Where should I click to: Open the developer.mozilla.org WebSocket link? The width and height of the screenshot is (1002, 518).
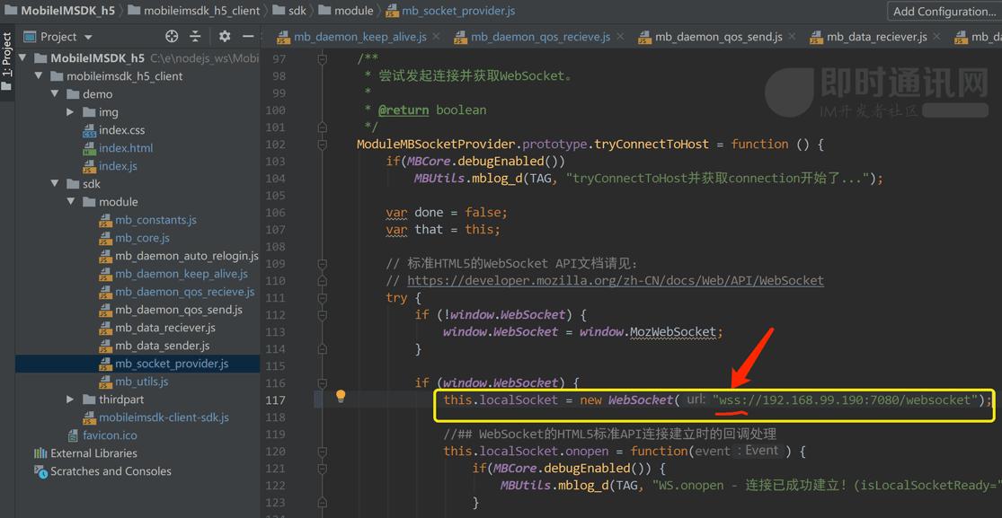point(615,281)
